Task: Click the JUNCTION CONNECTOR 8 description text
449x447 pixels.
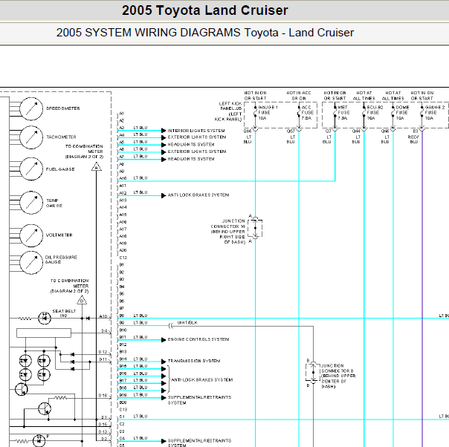Action: pyautogui.click(x=338, y=376)
